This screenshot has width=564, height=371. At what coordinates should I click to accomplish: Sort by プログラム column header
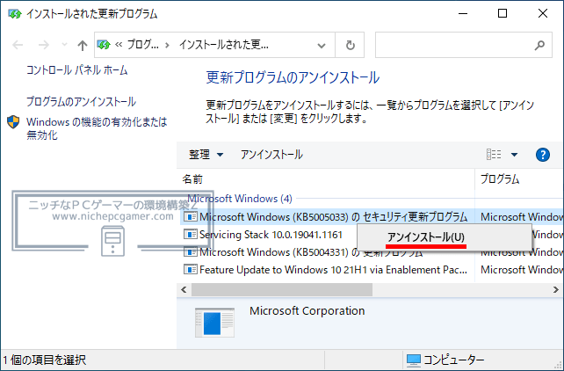(x=519, y=178)
